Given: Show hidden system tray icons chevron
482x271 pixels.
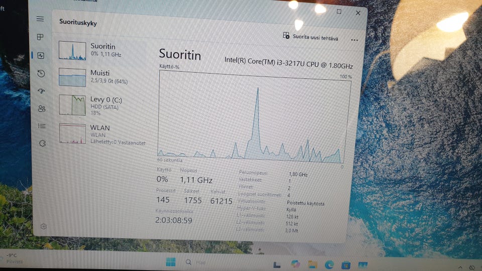Looking at the screenshot, I should [460, 267].
